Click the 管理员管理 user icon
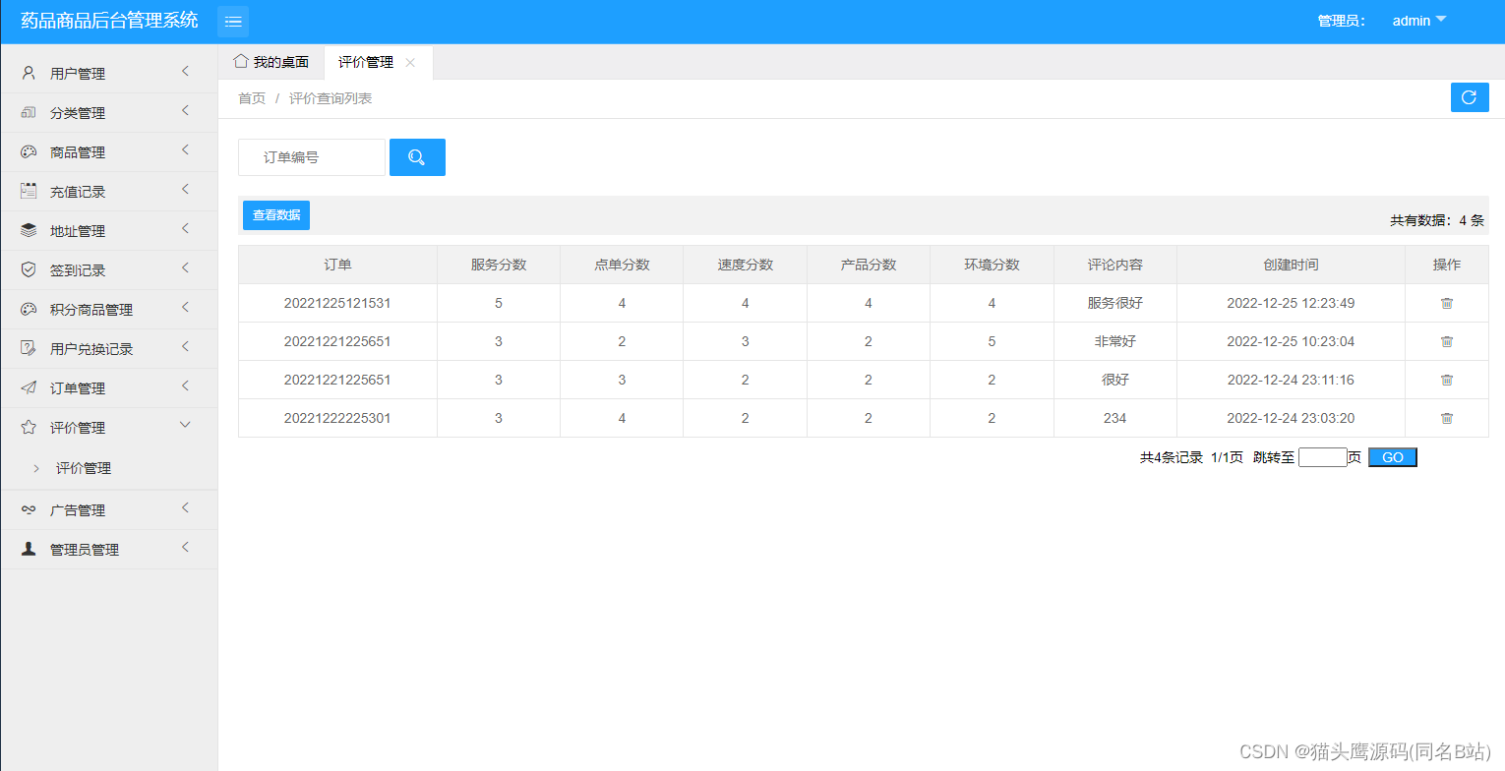The image size is (1505, 771). [x=29, y=549]
